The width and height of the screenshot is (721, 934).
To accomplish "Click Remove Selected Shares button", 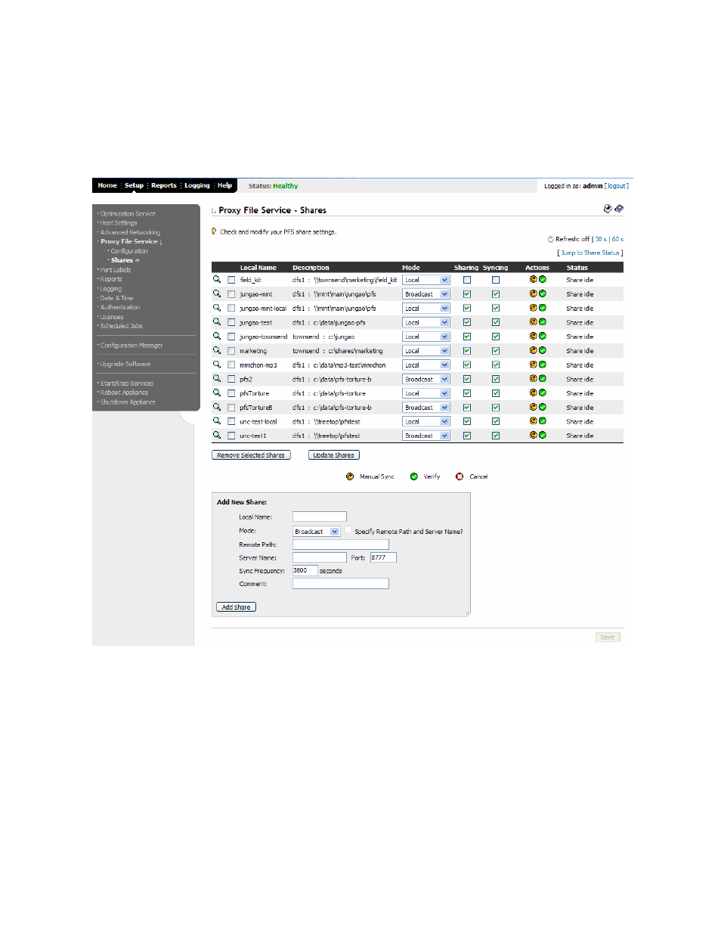I will click(251, 455).
